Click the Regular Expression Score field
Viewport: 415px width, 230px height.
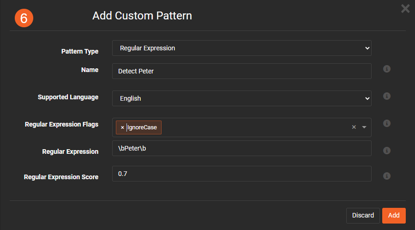241,174
